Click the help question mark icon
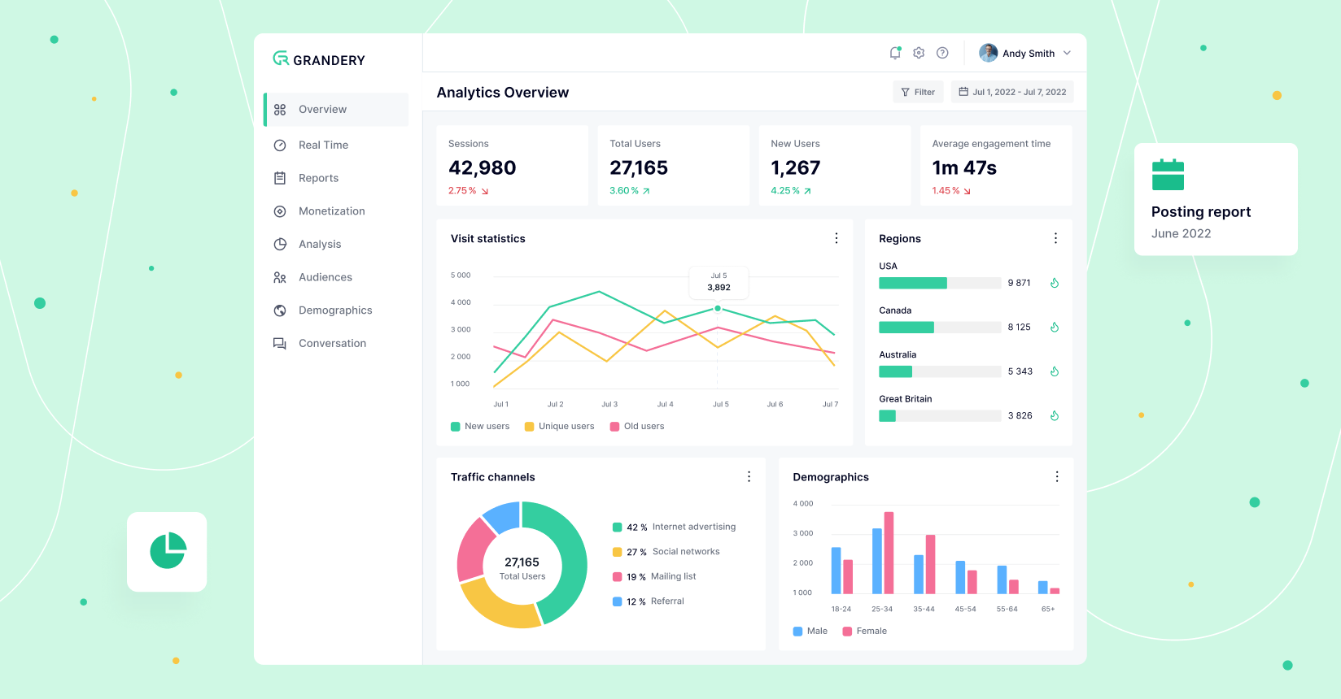 pos(942,53)
